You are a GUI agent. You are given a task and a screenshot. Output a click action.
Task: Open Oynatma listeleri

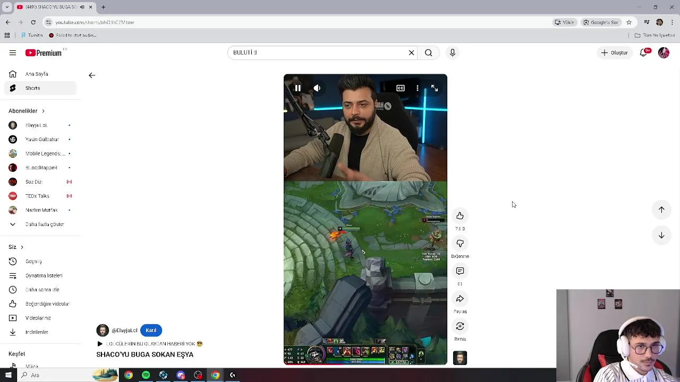pos(41,275)
